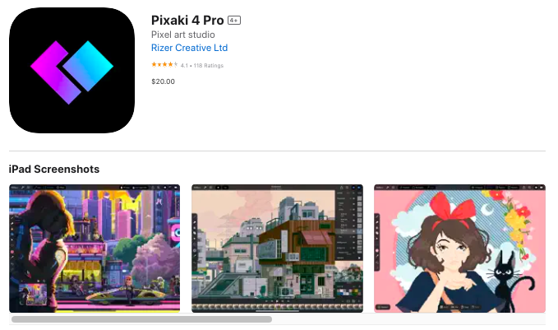The height and width of the screenshot is (330, 558).
Task: Click the Pixel art studio subtitle
Action: (x=183, y=35)
